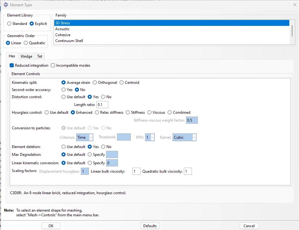Enable Incompatible modes checkbox
This screenshot has height=230, width=299.
tap(53, 65)
